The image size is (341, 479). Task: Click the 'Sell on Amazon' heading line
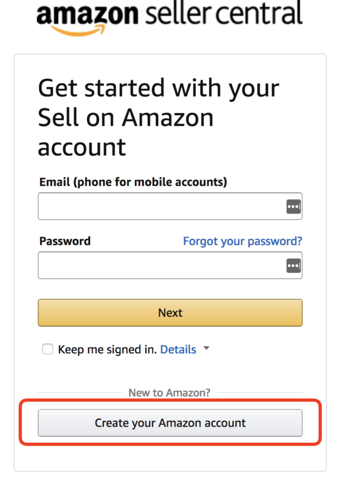pos(126,118)
